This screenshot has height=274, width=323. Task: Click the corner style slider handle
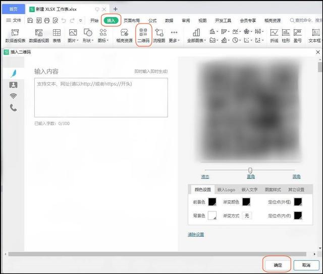[250, 170]
